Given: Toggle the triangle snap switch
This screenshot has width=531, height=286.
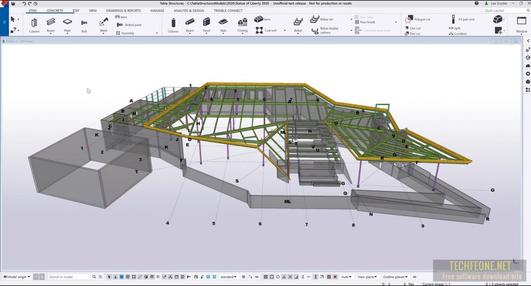Looking at the screenshot, I should coord(284,277).
